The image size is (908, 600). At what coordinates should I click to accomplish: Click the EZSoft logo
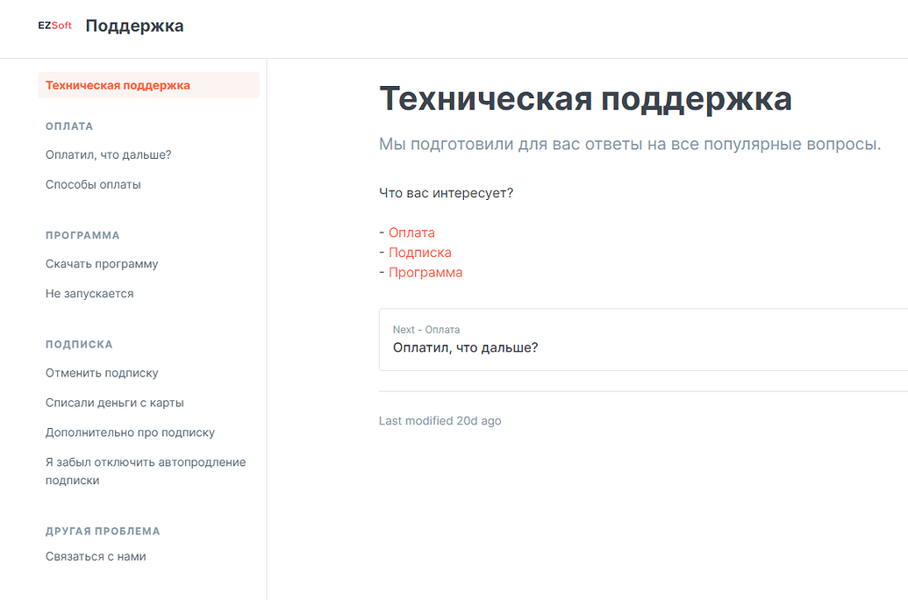55,25
